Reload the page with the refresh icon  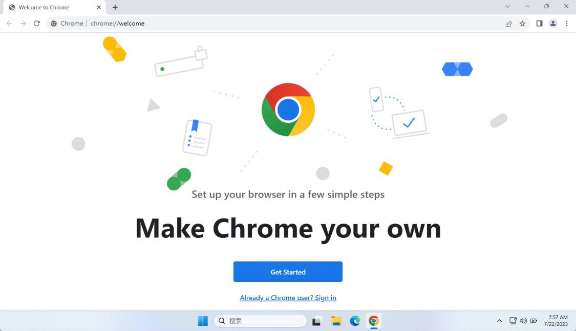coord(37,24)
